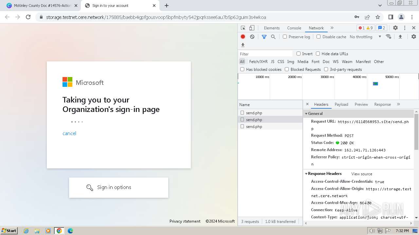This screenshot has height=235, width=419.
Task: Switch to the Console panel tab
Action: [x=294, y=28]
